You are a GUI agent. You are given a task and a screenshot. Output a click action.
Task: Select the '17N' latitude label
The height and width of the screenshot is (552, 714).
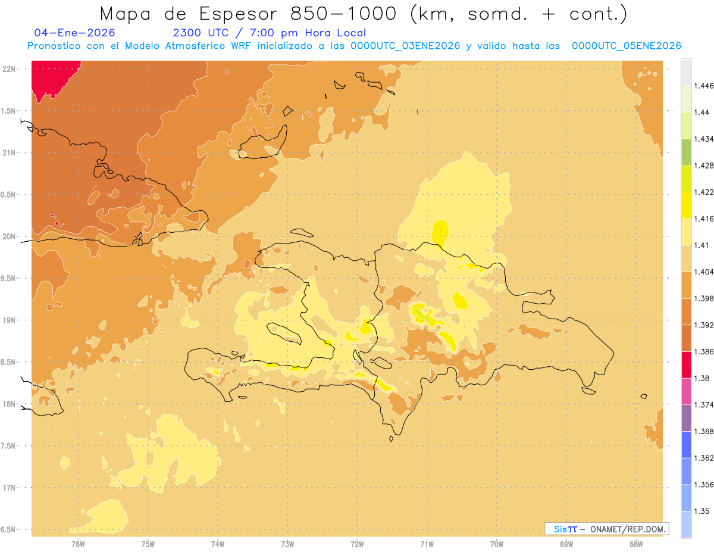9,488
